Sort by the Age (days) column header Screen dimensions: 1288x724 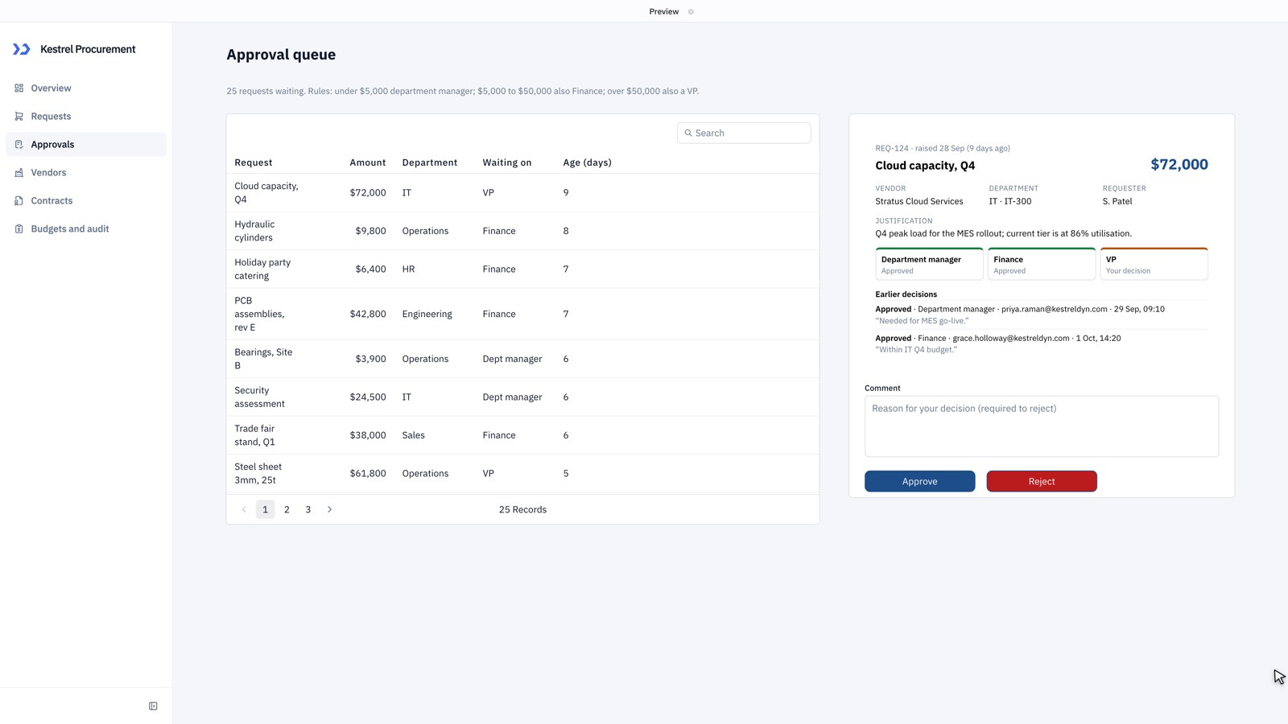(x=587, y=162)
